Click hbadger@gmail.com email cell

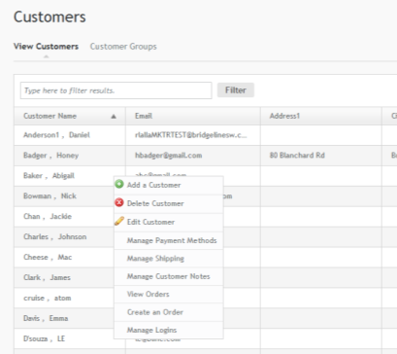pyautogui.click(x=169, y=156)
